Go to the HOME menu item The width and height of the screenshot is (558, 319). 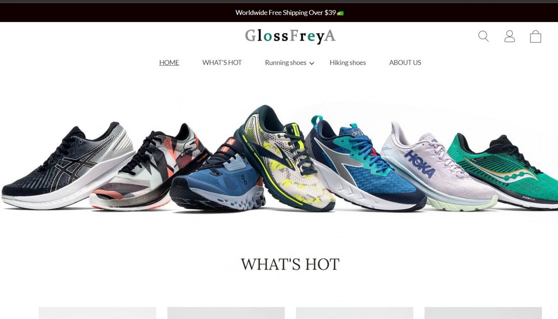(169, 63)
